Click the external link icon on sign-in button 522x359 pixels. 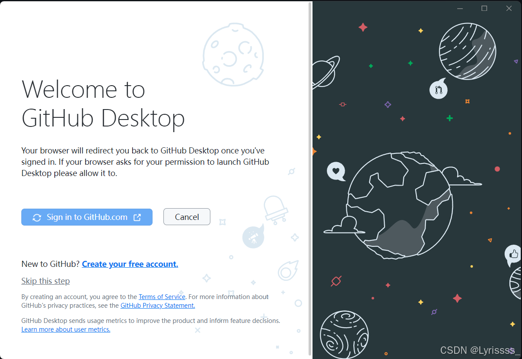pyautogui.click(x=137, y=217)
